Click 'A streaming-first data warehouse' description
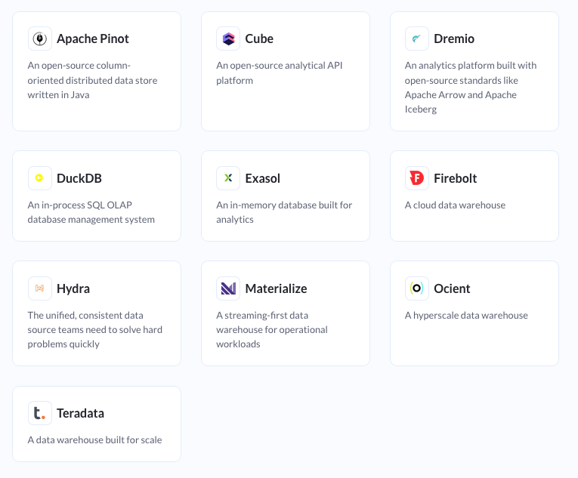Screen dimensions: 578x478 pyautogui.click(x=272, y=329)
